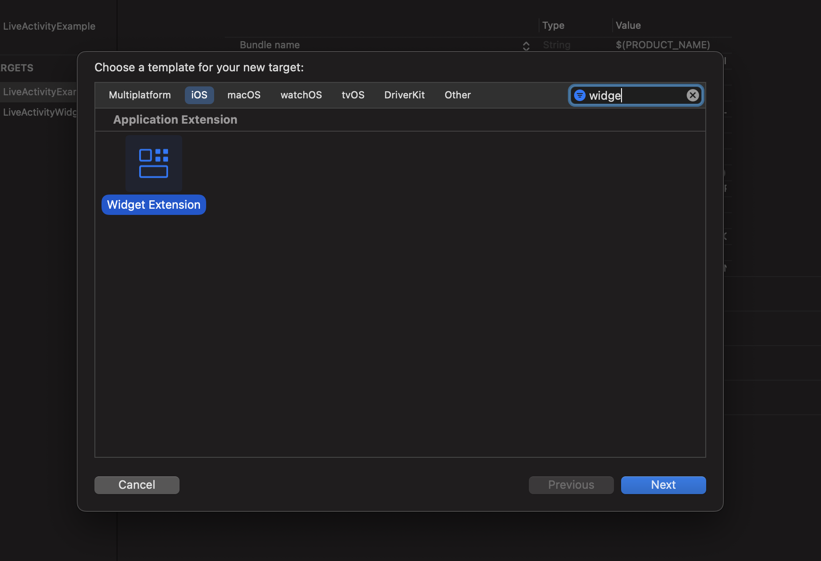Image resolution: width=821 pixels, height=561 pixels.
Task: Click the filter icon in search field
Action: click(580, 95)
